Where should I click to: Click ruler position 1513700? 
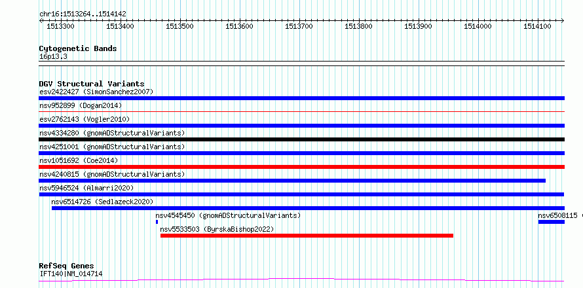coord(299,26)
